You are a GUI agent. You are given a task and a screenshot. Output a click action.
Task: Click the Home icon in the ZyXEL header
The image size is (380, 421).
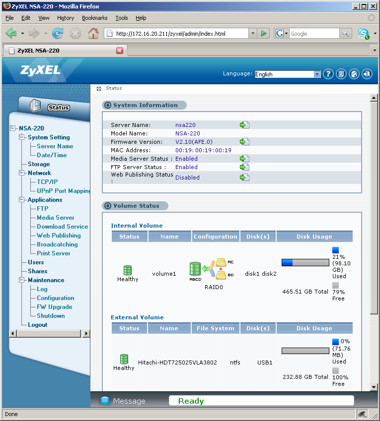(x=354, y=74)
